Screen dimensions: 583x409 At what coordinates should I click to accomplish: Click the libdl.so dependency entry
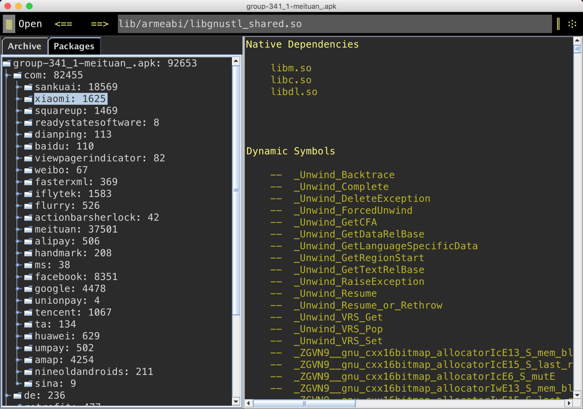(x=294, y=92)
